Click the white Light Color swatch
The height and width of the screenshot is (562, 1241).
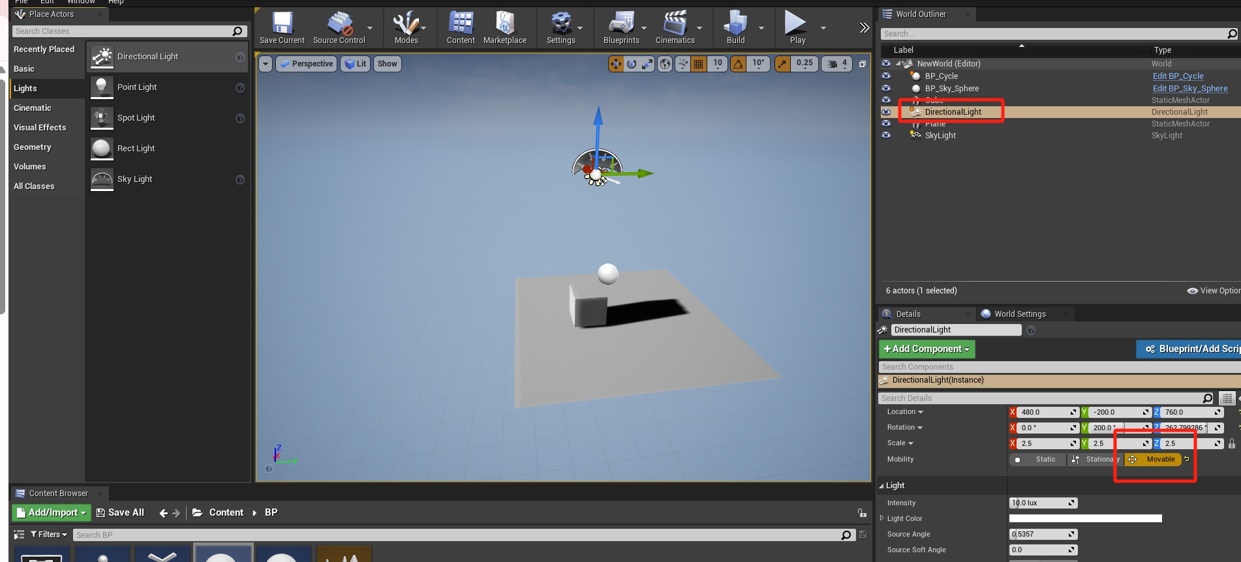pyautogui.click(x=1085, y=519)
